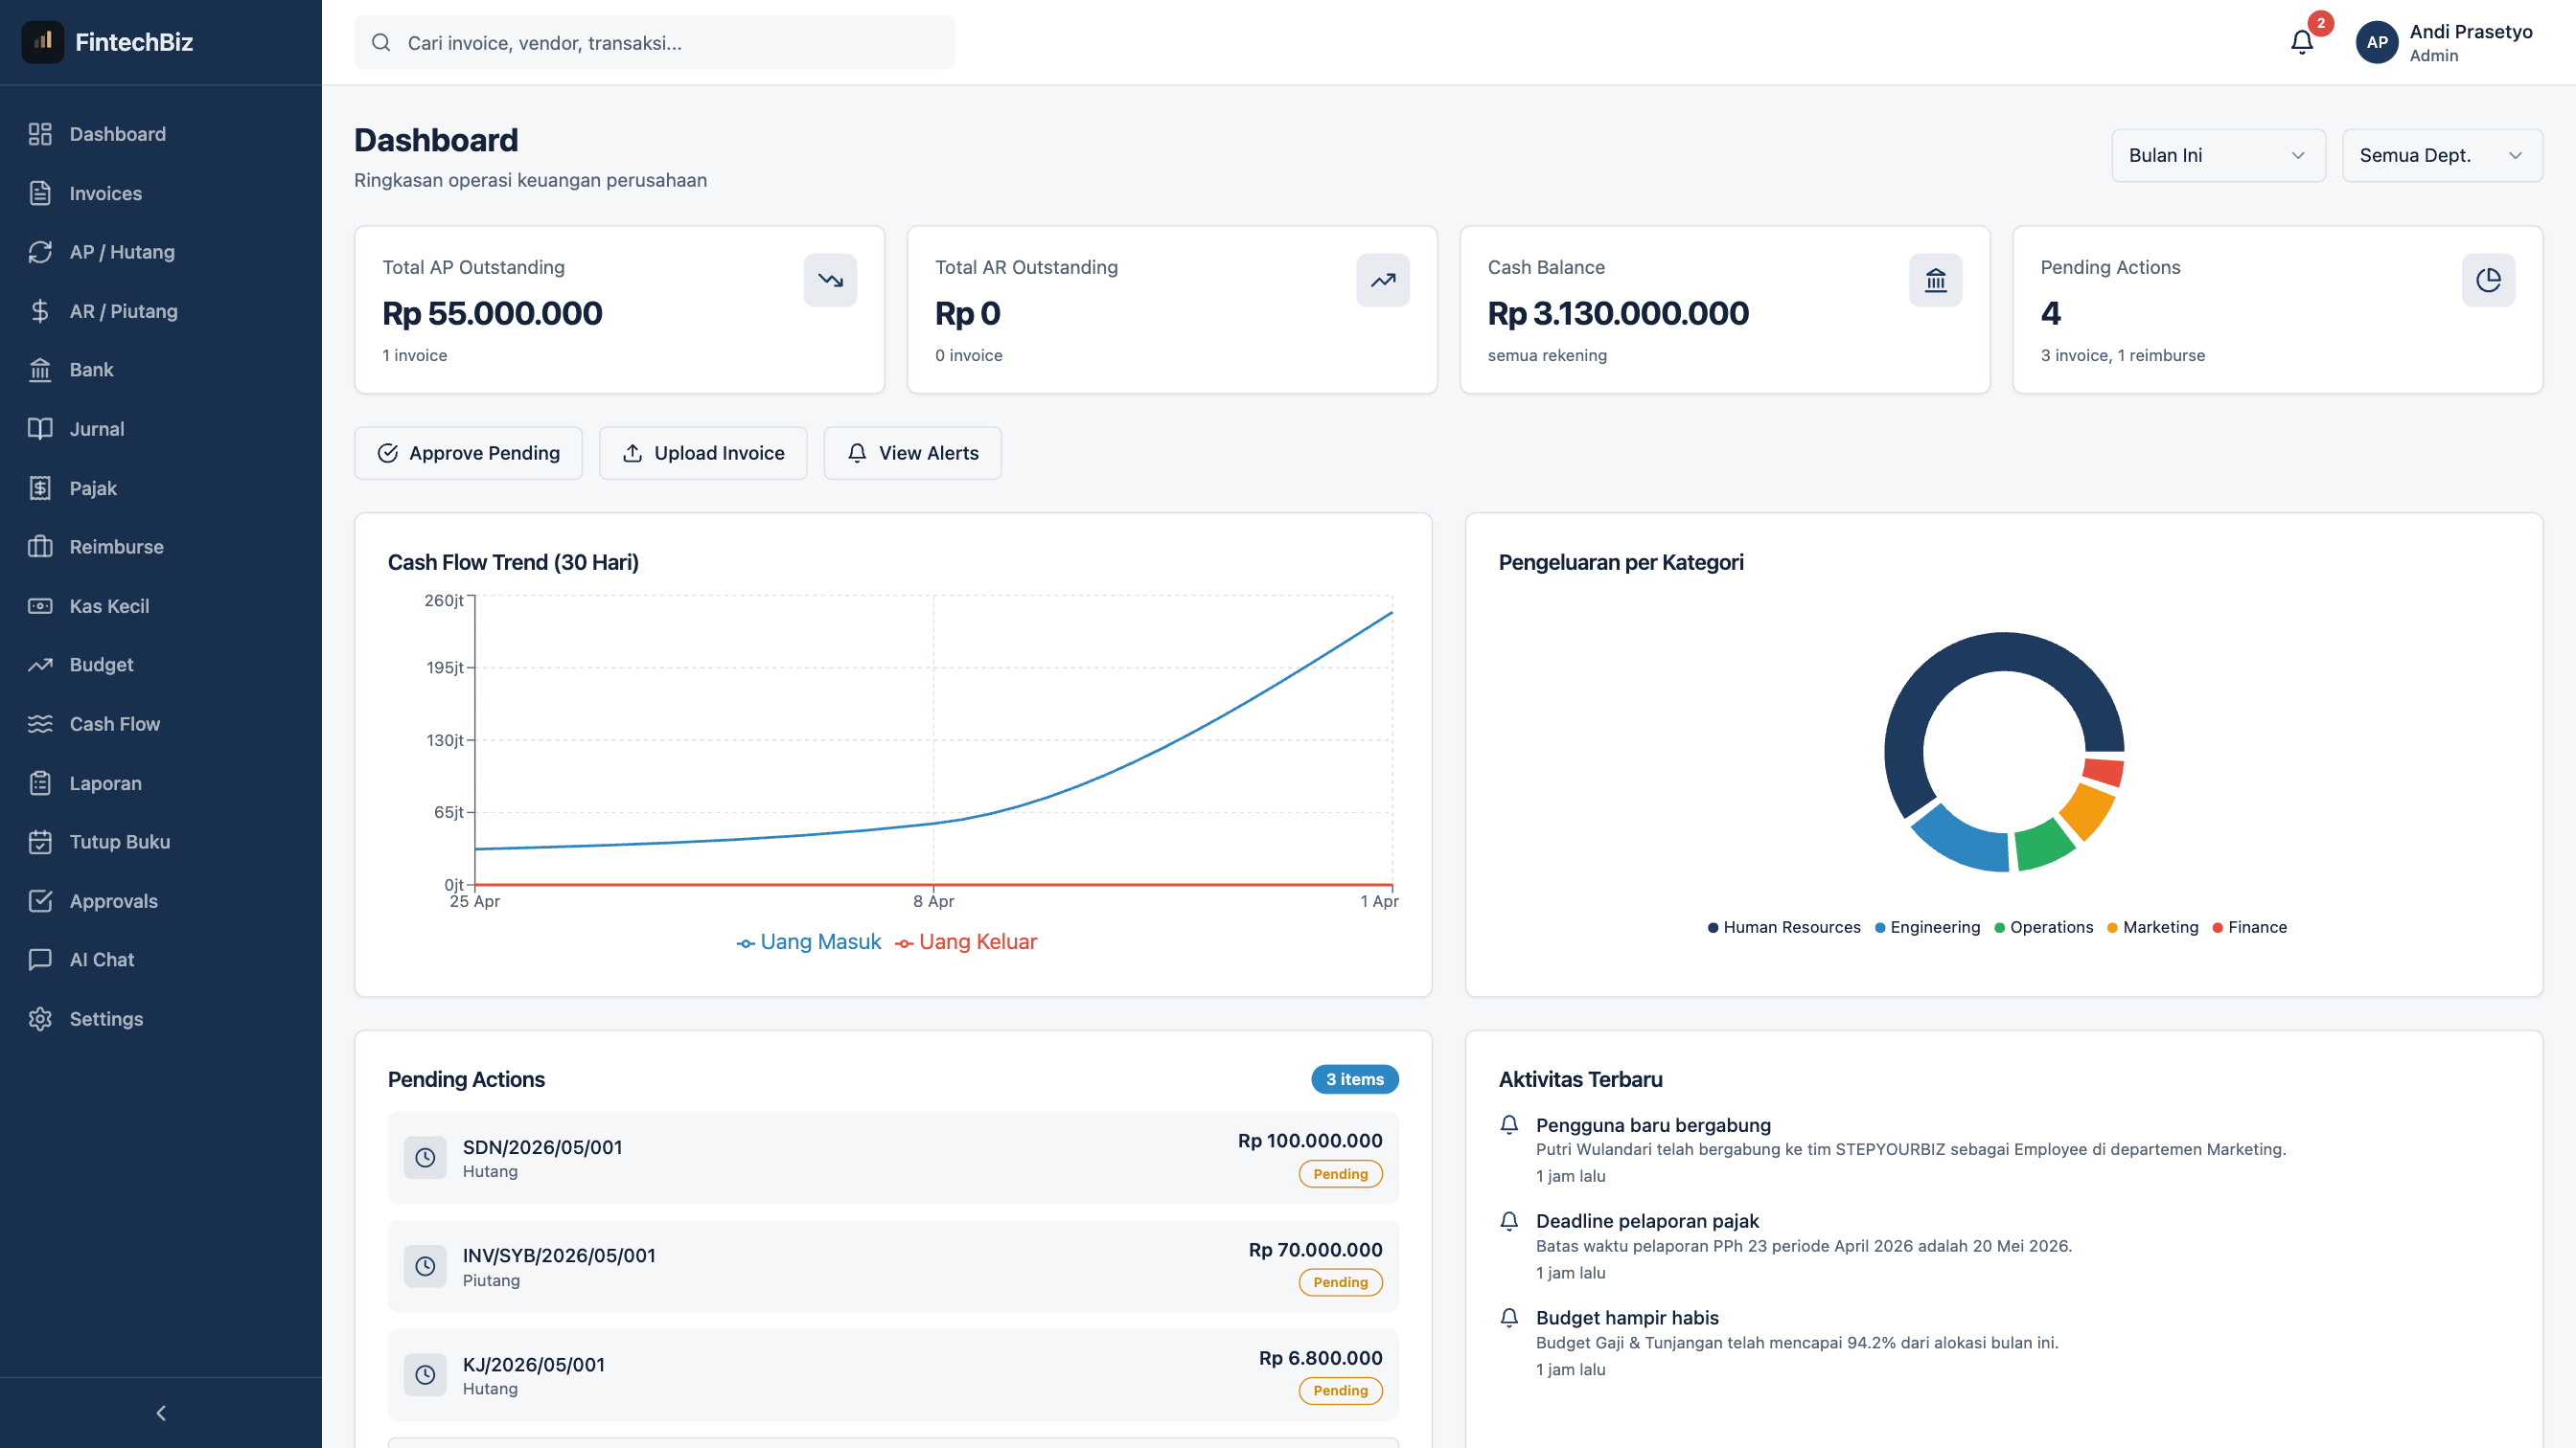This screenshot has width=2576, height=1448.
Task: Click the Jurnal book icon in sidebar
Action: tap(40, 429)
